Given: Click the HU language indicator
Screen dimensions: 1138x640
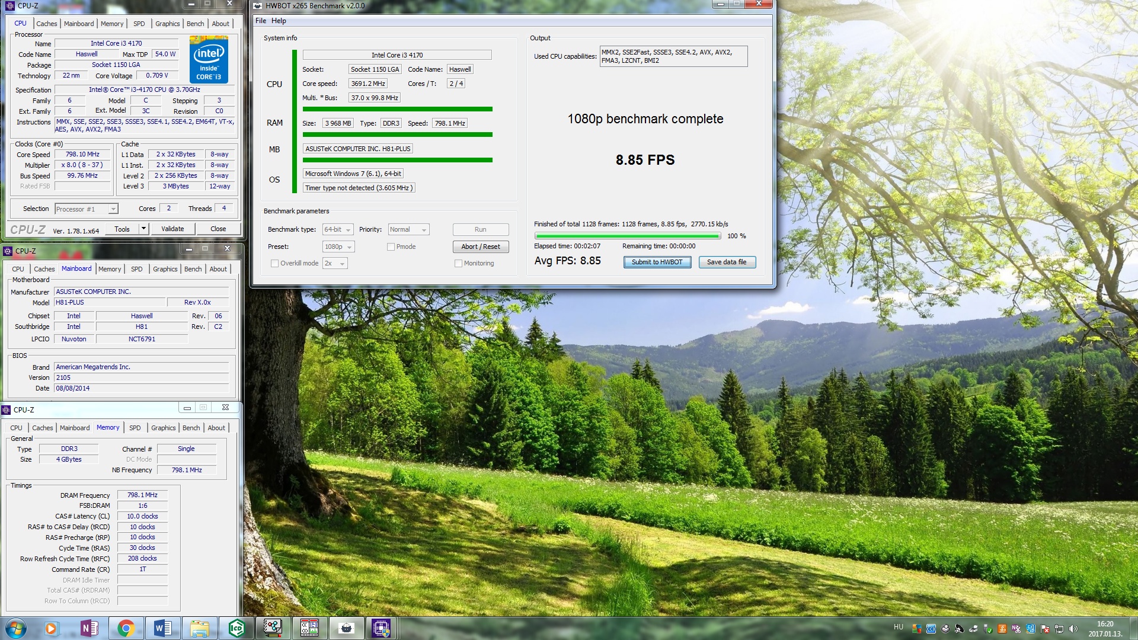Looking at the screenshot, I should pos(899,627).
